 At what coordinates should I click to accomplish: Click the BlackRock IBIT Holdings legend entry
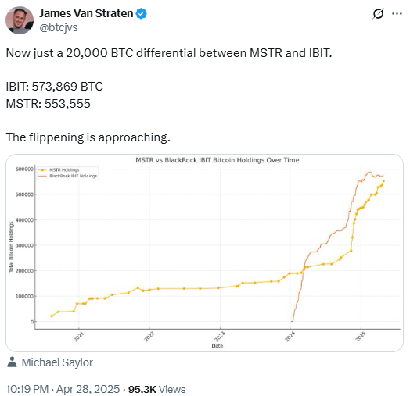[x=68, y=176]
